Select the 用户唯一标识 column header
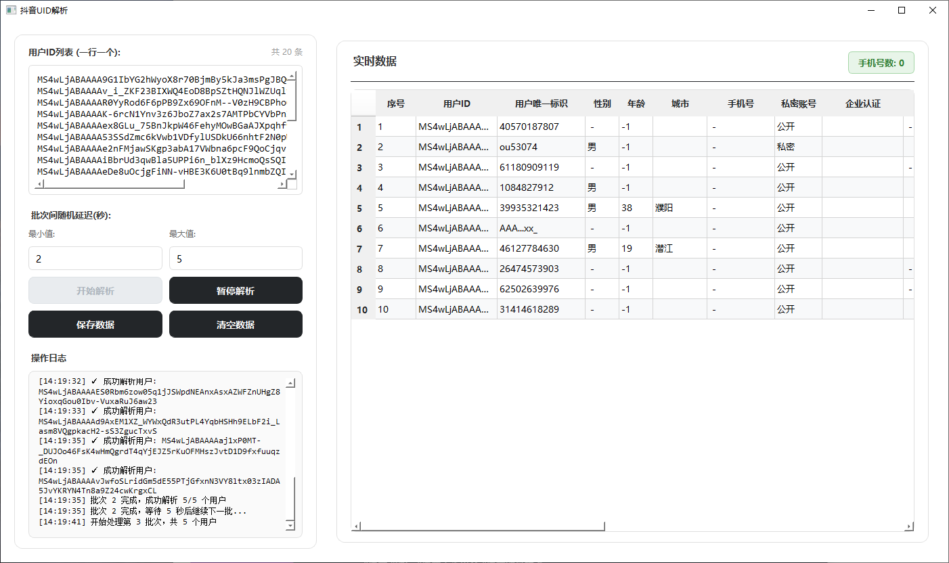Viewport: 949px width, 563px height. [x=541, y=104]
